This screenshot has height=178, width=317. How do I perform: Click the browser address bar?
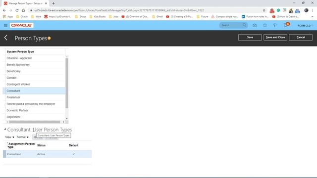(x=146, y=10)
